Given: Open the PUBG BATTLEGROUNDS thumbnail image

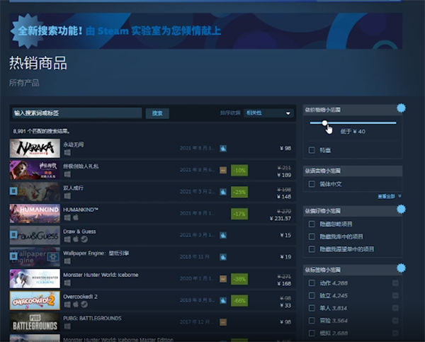Looking at the screenshot, I should pos(35,322).
